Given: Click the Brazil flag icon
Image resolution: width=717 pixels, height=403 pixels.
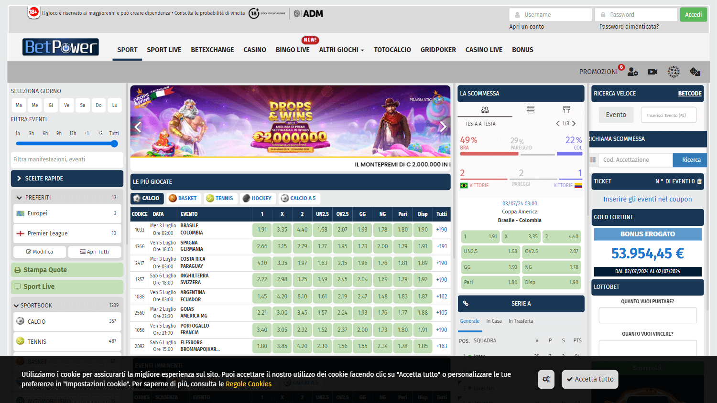Looking at the screenshot, I should 464,185.
